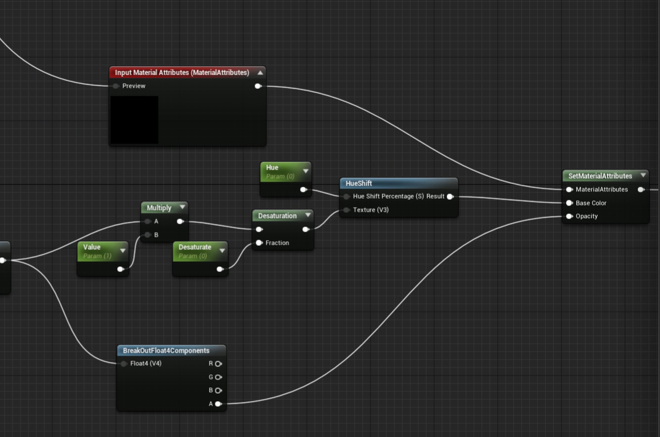Open the Desaturate parameter dropdown
660x437 pixels.
click(x=222, y=250)
